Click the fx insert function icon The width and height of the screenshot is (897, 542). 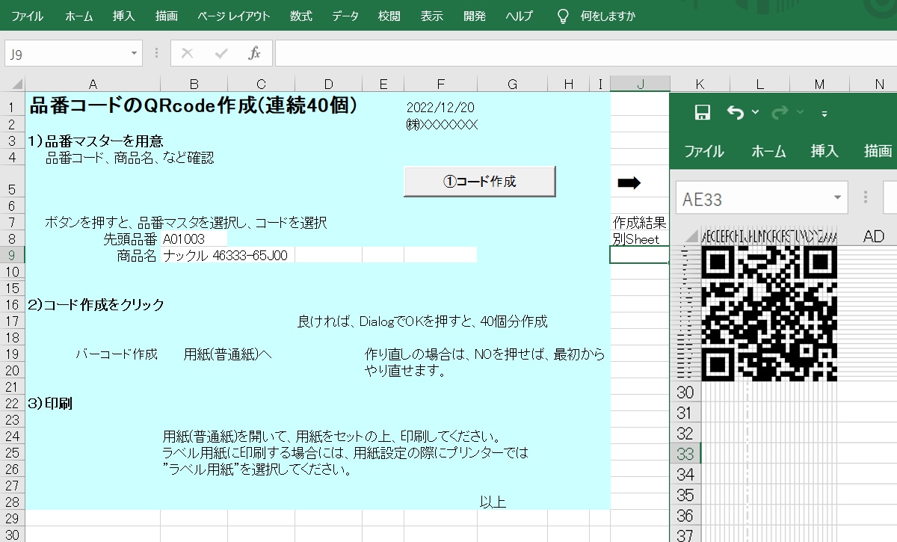254,53
